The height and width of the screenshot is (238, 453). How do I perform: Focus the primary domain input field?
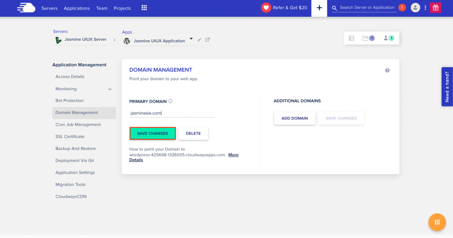[x=172, y=113]
